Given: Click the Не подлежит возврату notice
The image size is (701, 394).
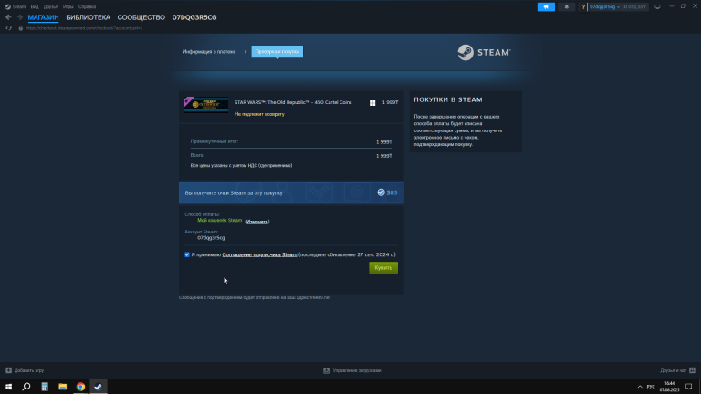Looking at the screenshot, I should coord(259,114).
